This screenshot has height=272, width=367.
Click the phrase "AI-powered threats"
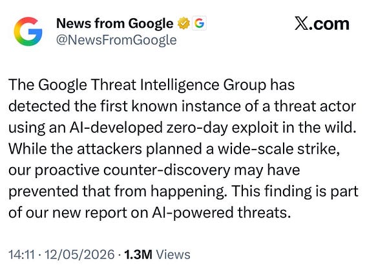coord(220,213)
